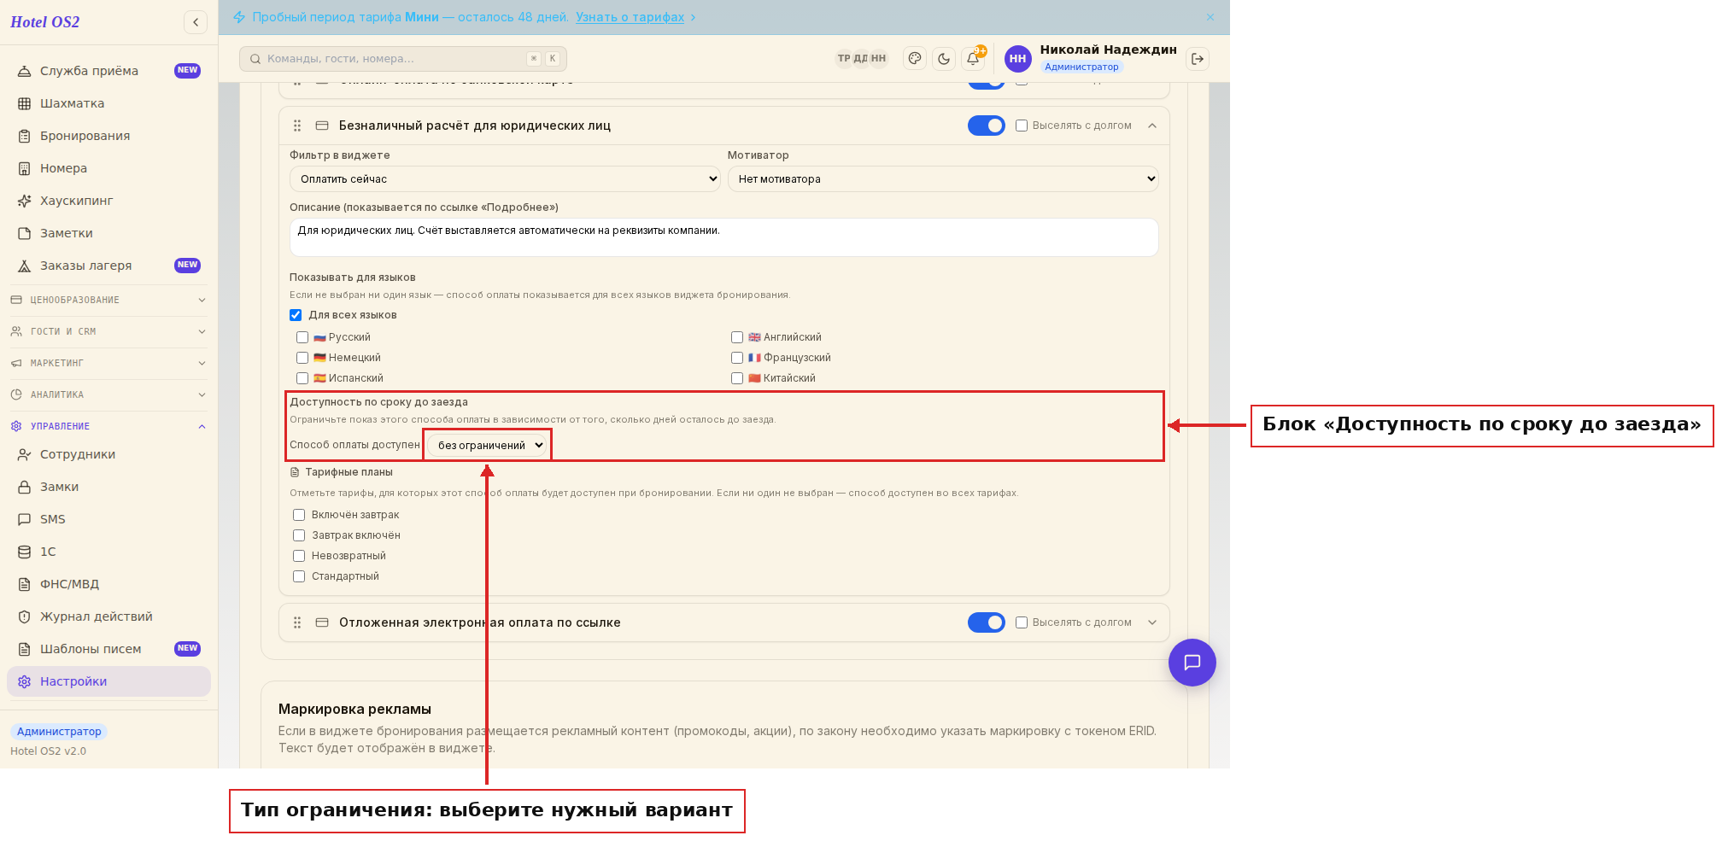Check the Русский language checkbox
The width and height of the screenshot is (1734, 853).
[x=302, y=337]
